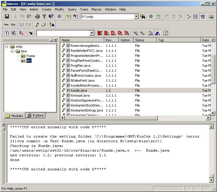Toggle the red crossed removed files filter

coord(120,33)
